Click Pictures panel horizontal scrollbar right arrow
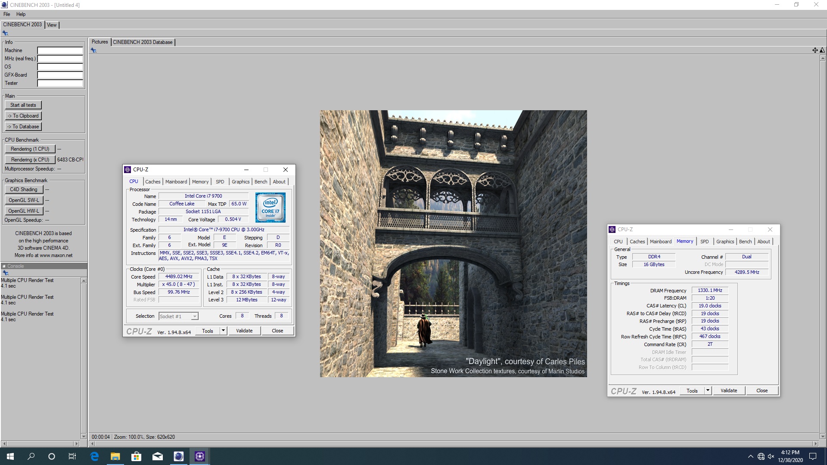Image resolution: width=827 pixels, height=465 pixels. (x=815, y=443)
